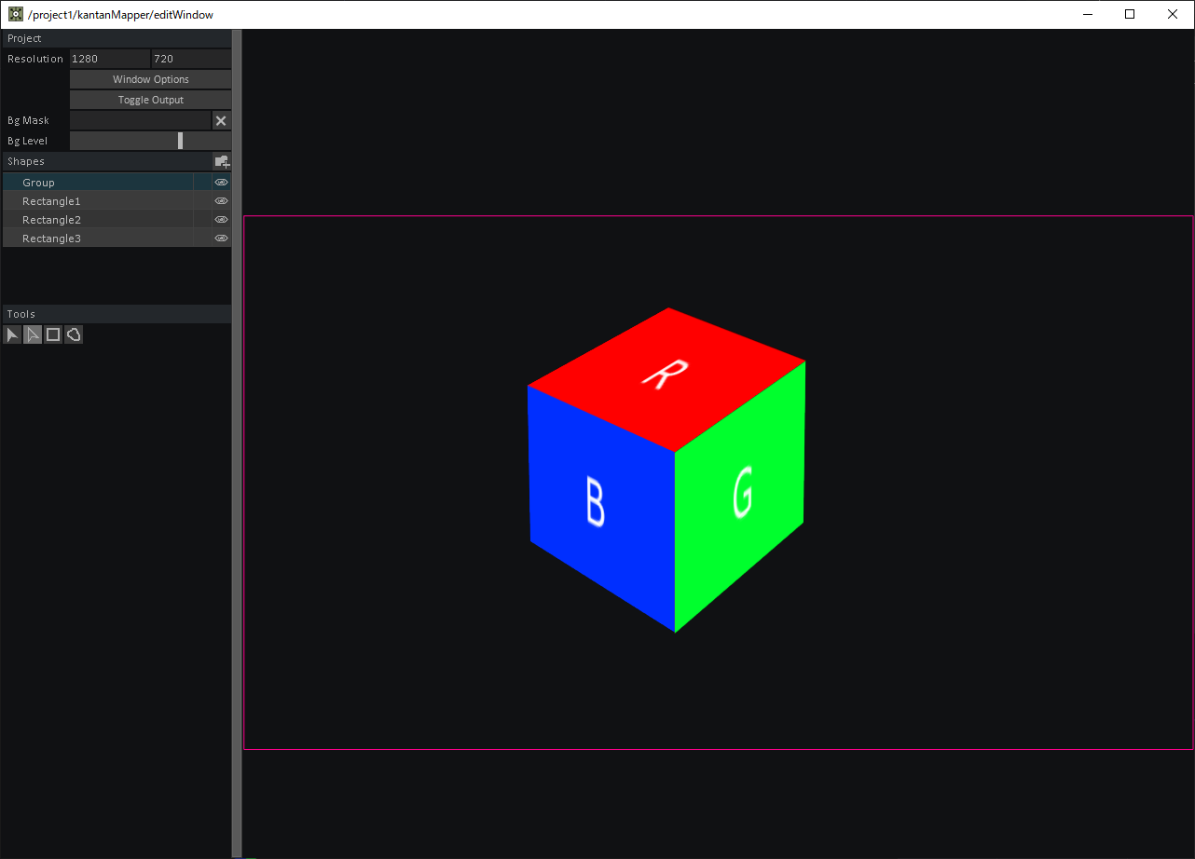Choose the rectangle creation tool
Viewport: 1195px width, 859px height.
[x=52, y=334]
